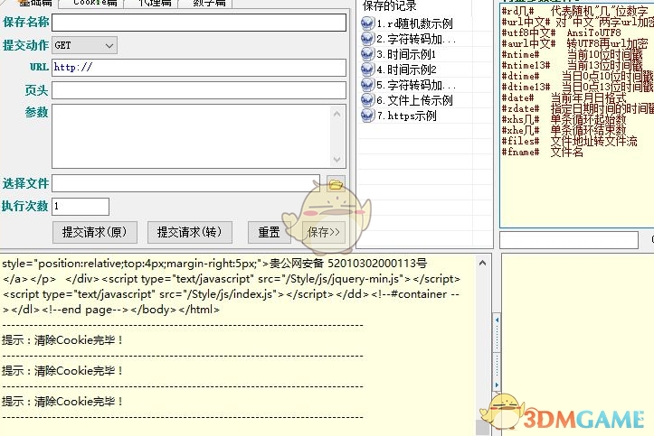654x436 pixels.
Task: Click the 保存>> button
Action: pyautogui.click(x=324, y=232)
